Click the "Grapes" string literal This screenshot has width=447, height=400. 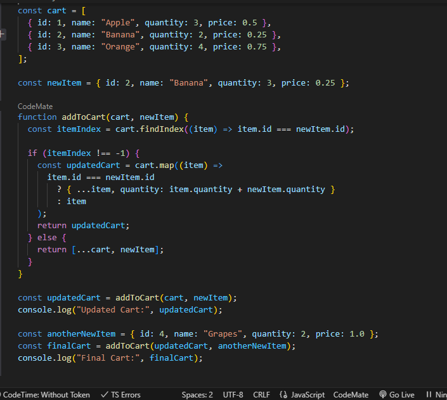(x=223, y=334)
